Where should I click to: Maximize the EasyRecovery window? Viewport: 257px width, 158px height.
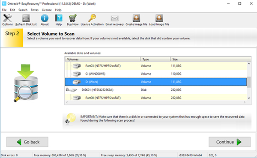click(239, 3)
